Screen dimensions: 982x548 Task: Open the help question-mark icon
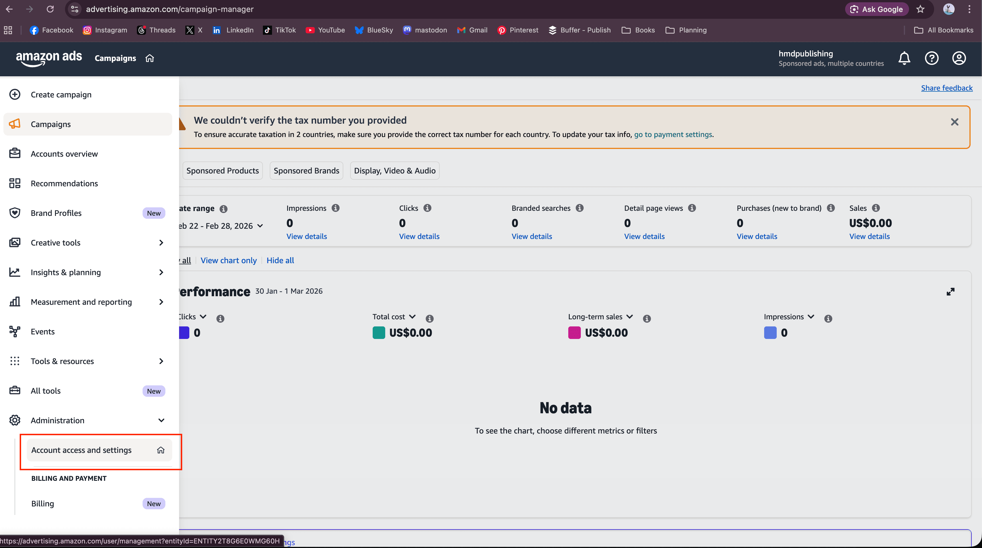(932, 58)
